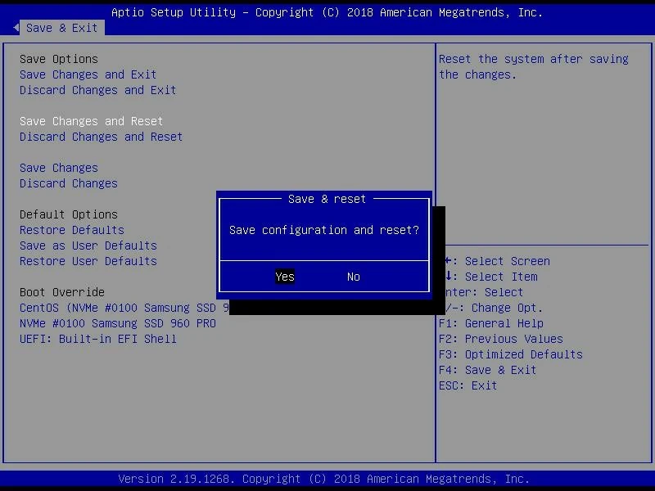Click the F4: Save & Exit hint
Viewport: 655px width, 491px height.
coord(487,370)
